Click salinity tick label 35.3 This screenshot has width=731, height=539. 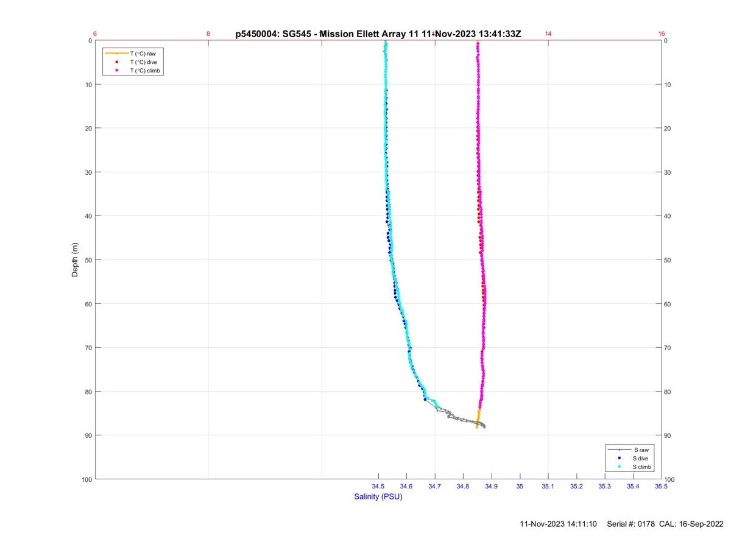[605, 486]
